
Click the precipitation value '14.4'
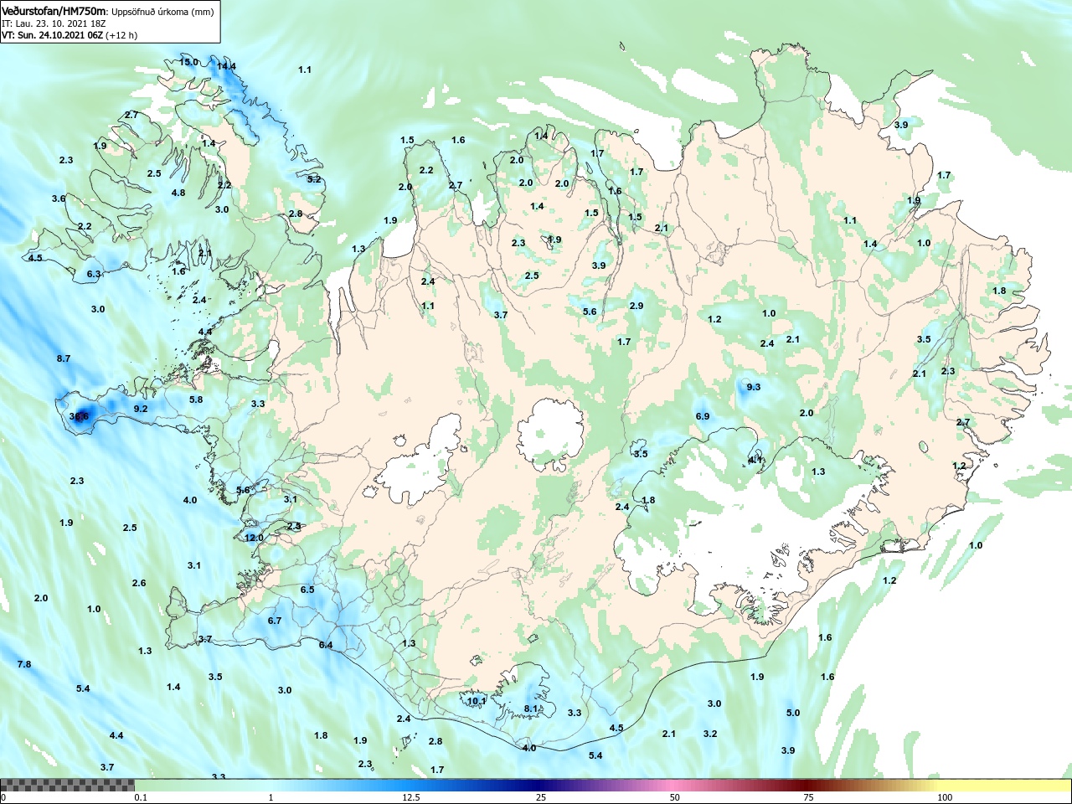pyautogui.click(x=226, y=66)
